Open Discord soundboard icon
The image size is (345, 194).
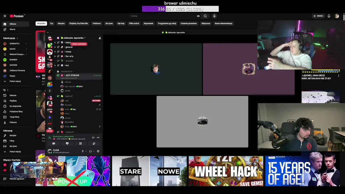tap(94, 144)
